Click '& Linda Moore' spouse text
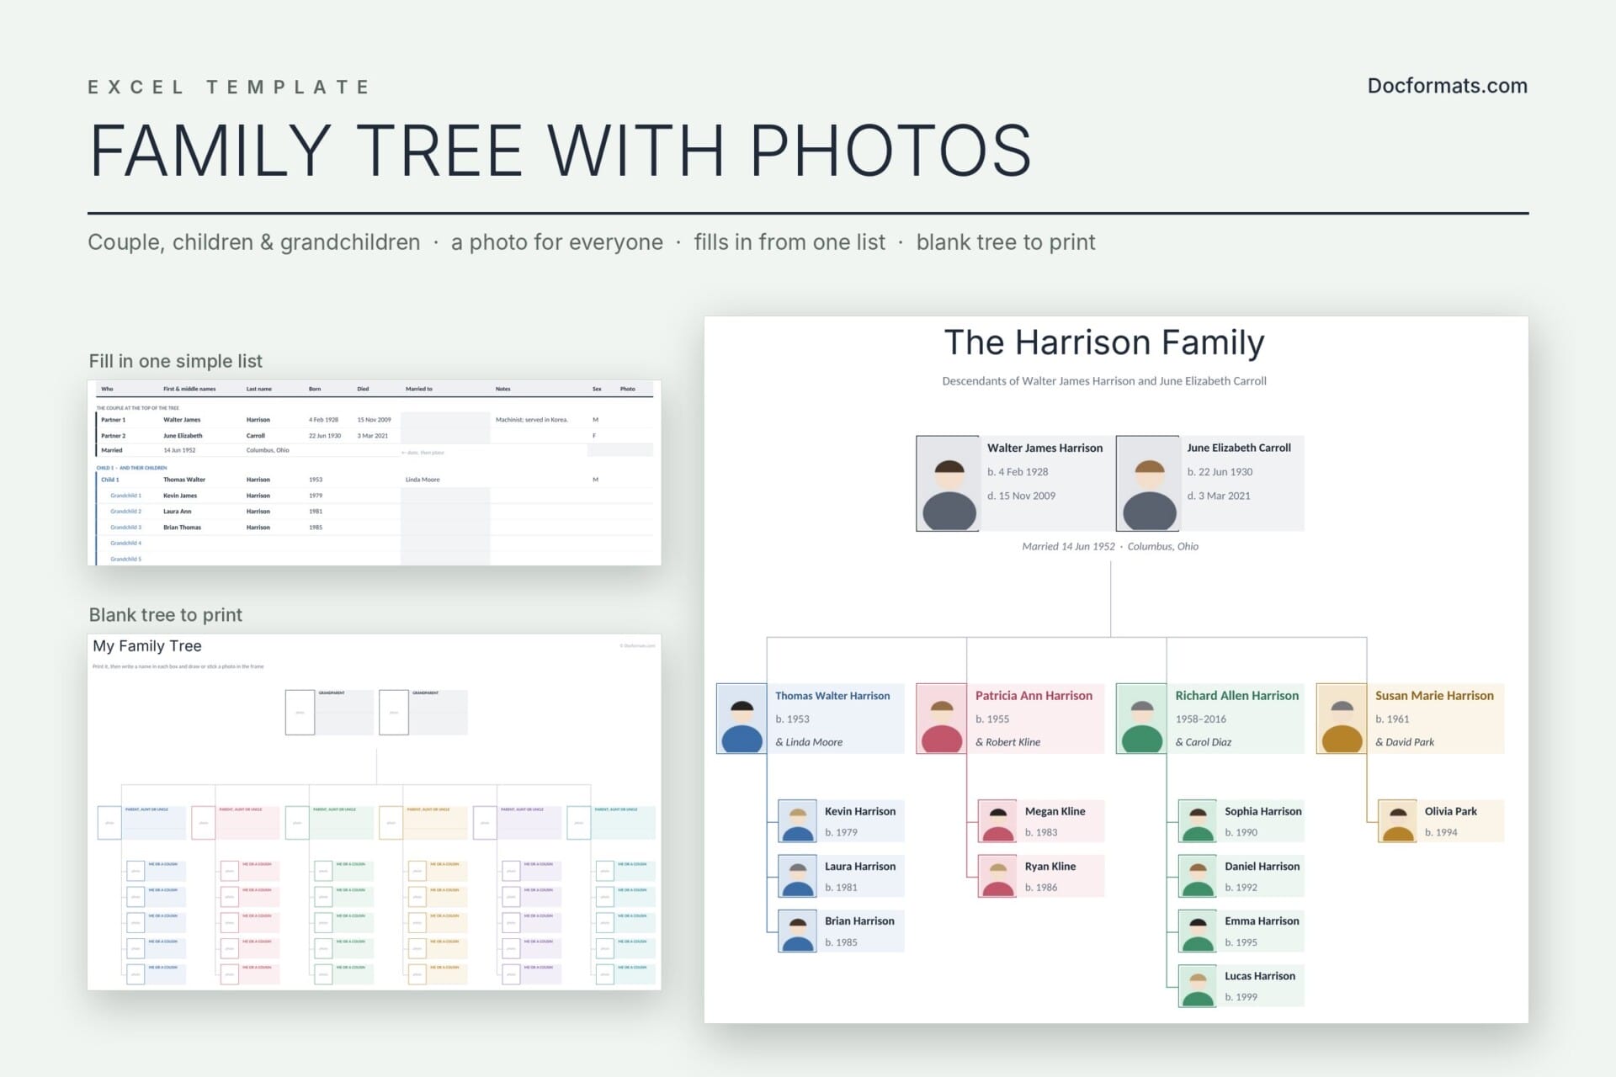Image resolution: width=1616 pixels, height=1077 pixels. [809, 742]
